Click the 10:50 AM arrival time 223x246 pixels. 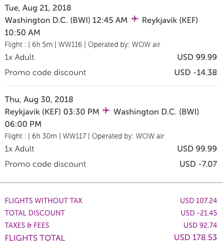[22, 32]
